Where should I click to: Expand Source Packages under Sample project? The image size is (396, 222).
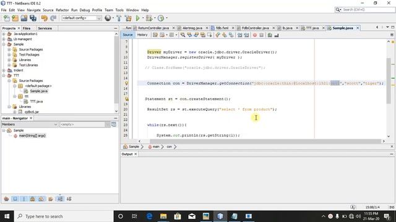(9, 49)
